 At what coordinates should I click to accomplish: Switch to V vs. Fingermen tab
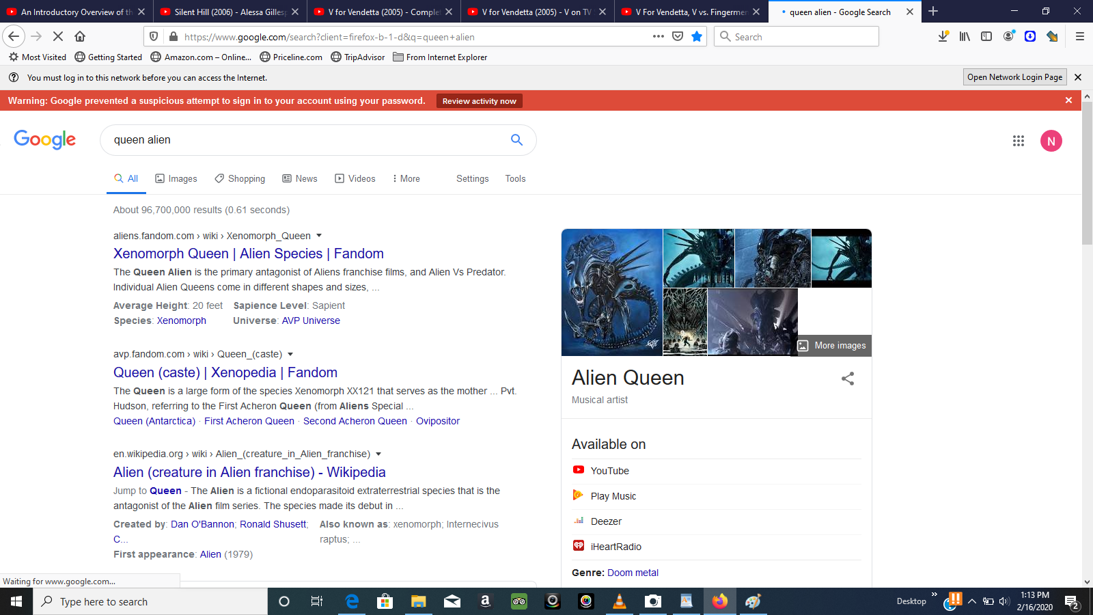pyautogui.click(x=691, y=12)
